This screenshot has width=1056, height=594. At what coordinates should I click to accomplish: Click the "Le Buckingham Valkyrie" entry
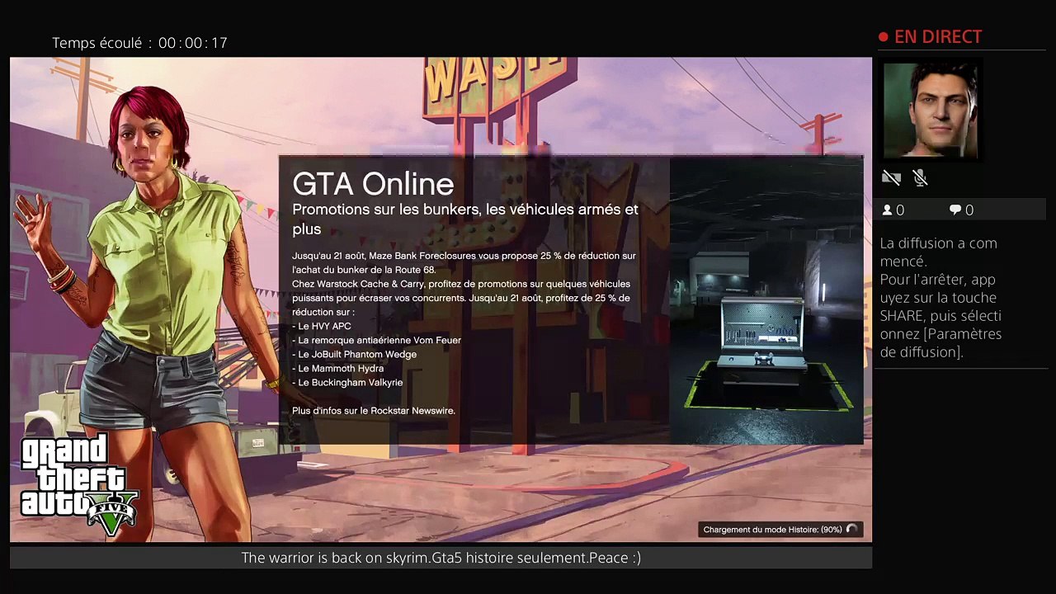click(347, 382)
